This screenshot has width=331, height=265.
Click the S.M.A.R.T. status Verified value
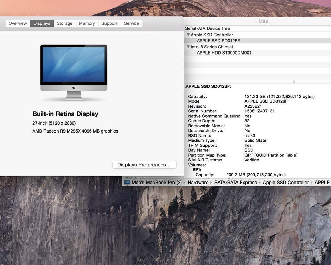(x=252, y=160)
